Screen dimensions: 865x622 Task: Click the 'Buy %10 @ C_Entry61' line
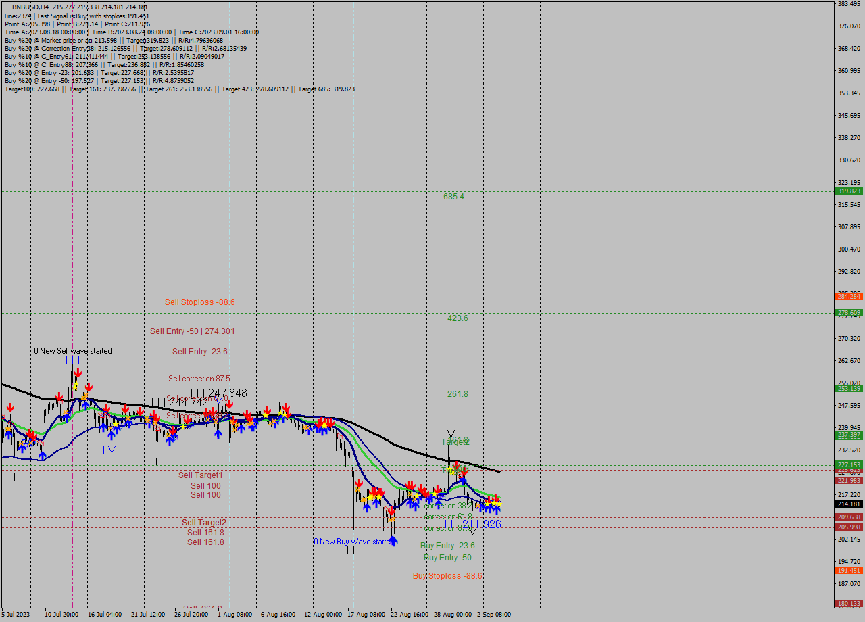point(114,56)
